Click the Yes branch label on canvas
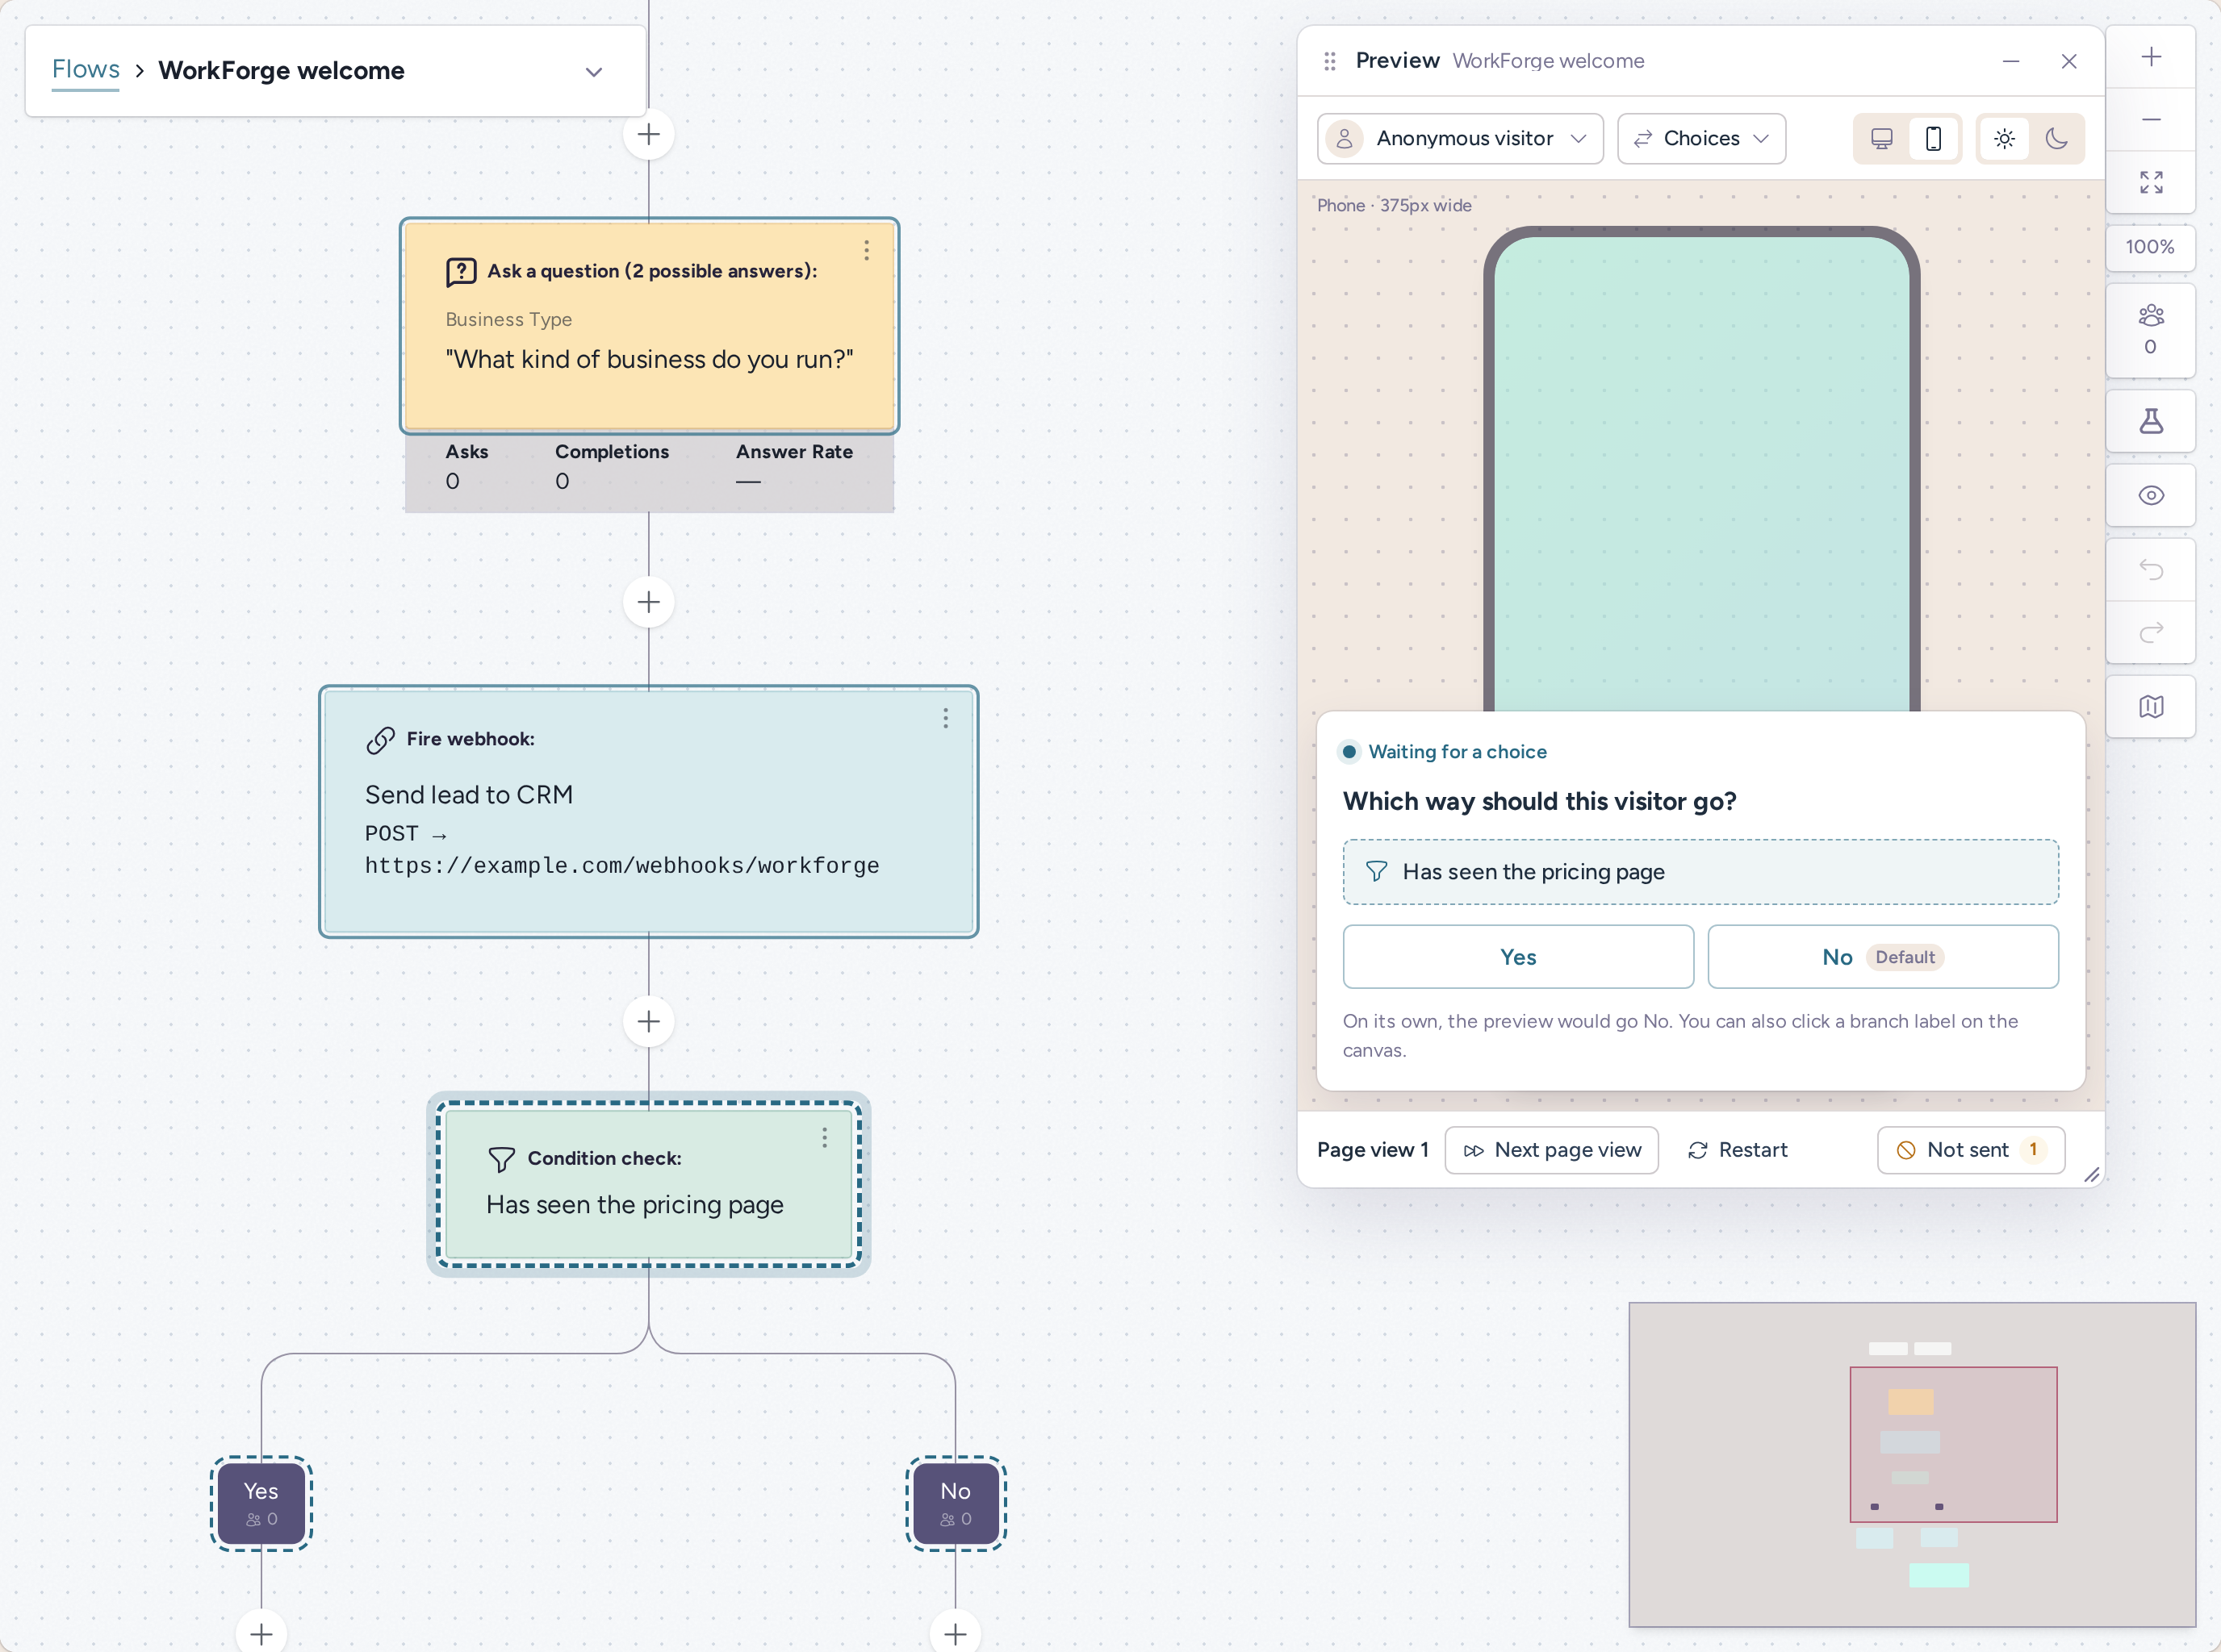 coord(261,1503)
